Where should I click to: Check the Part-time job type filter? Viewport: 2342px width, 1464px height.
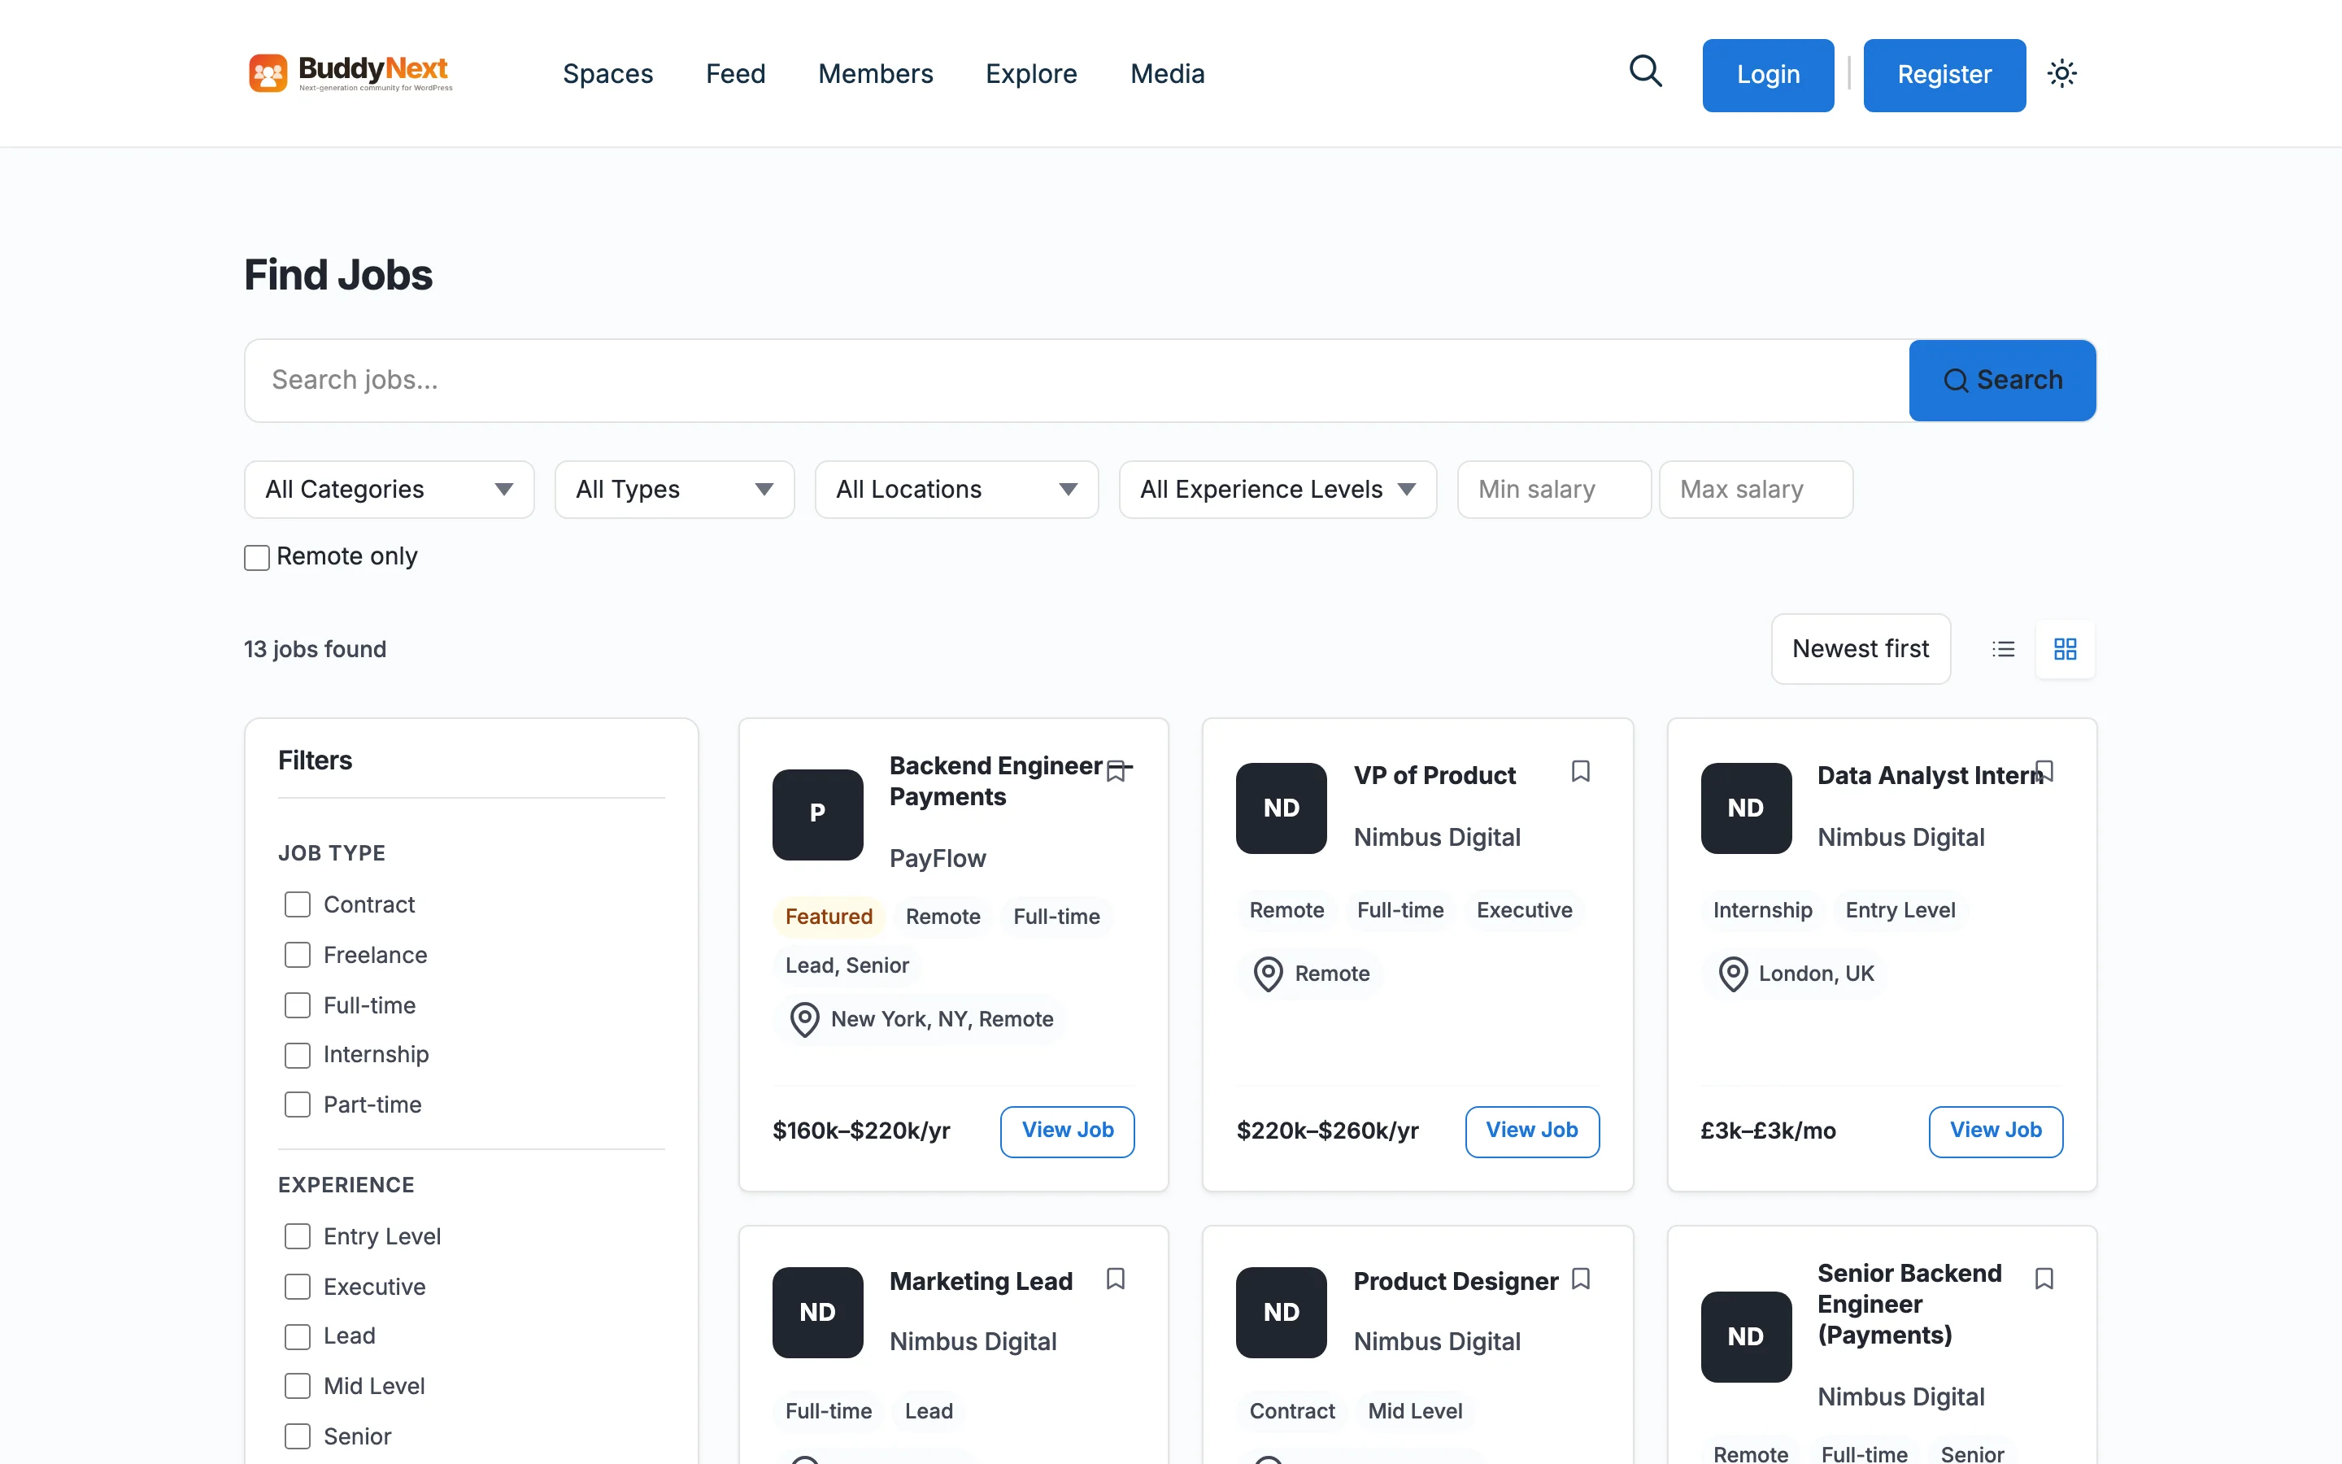coord(297,1105)
